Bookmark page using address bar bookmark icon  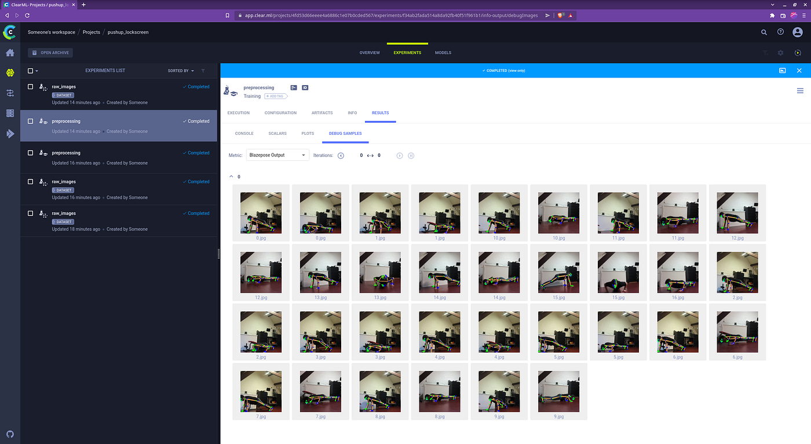point(228,16)
